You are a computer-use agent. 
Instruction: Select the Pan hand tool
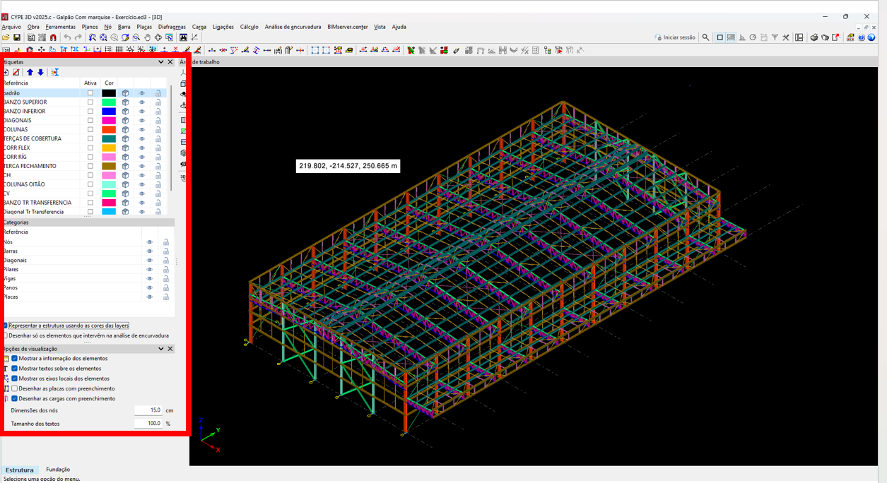click(148, 37)
